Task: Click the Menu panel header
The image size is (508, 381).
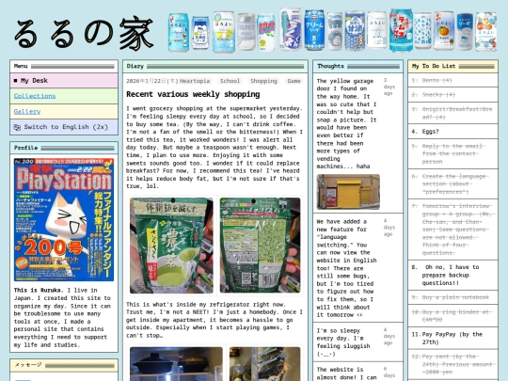Action: tap(64, 66)
